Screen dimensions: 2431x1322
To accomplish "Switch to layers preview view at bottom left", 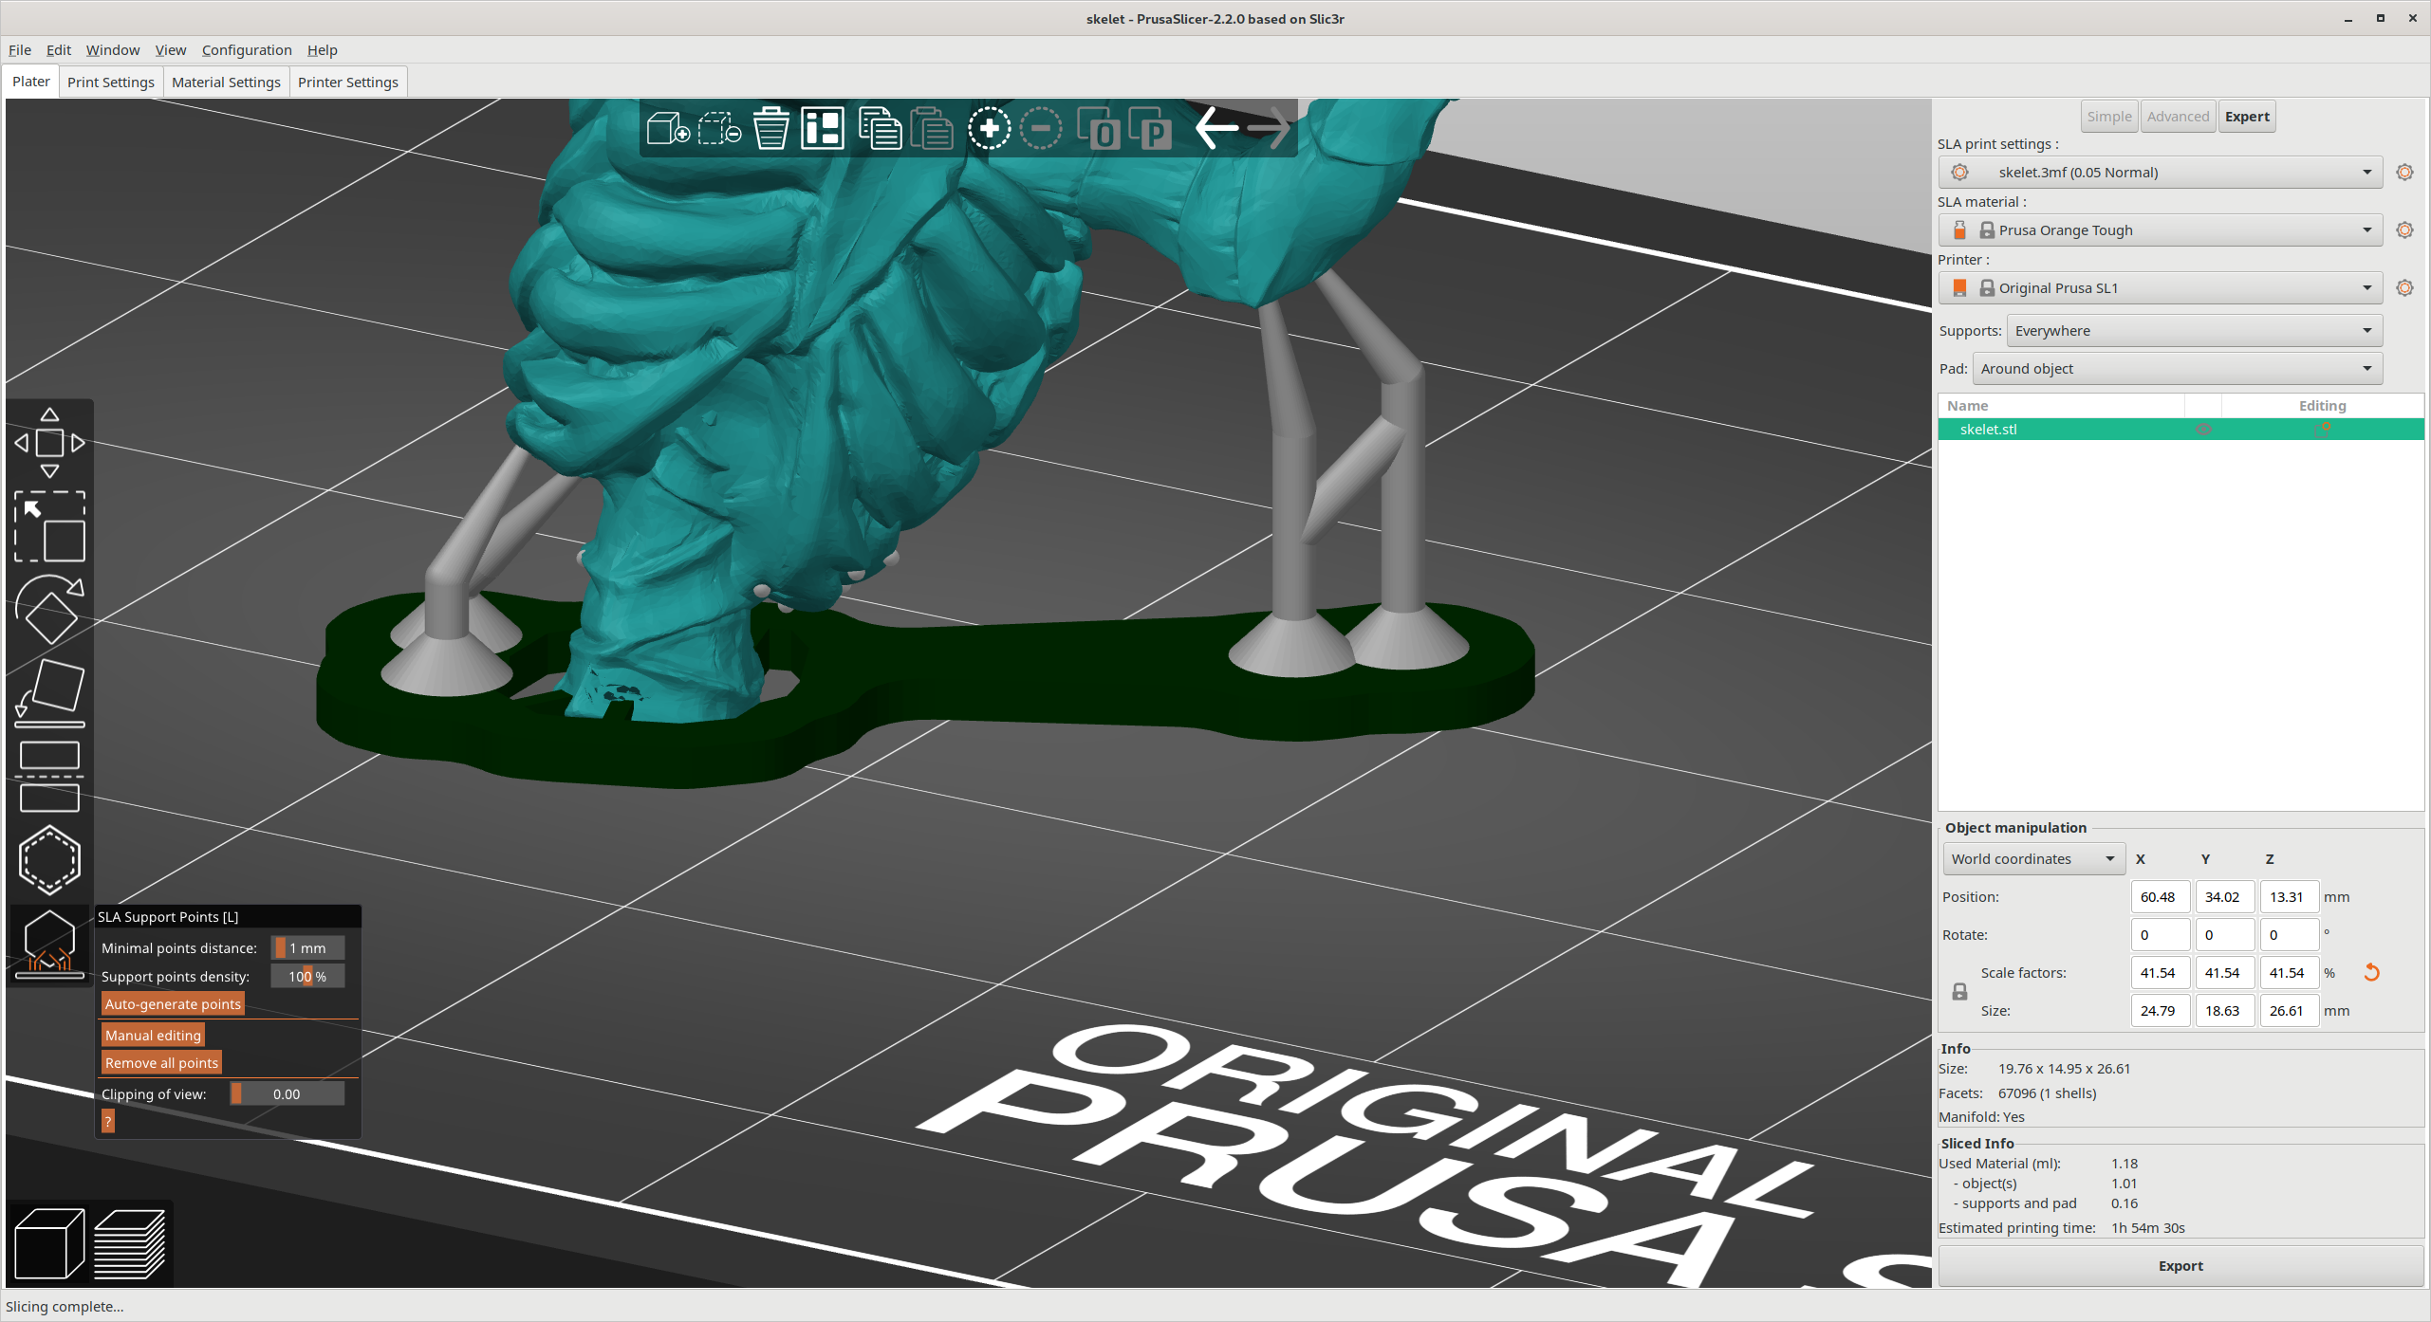I will click(130, 1243).
